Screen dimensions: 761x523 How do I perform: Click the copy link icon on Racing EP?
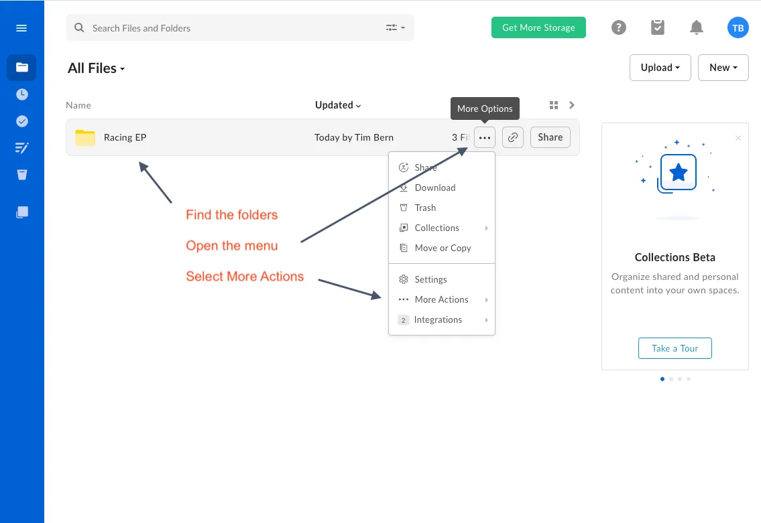[512, 137]
